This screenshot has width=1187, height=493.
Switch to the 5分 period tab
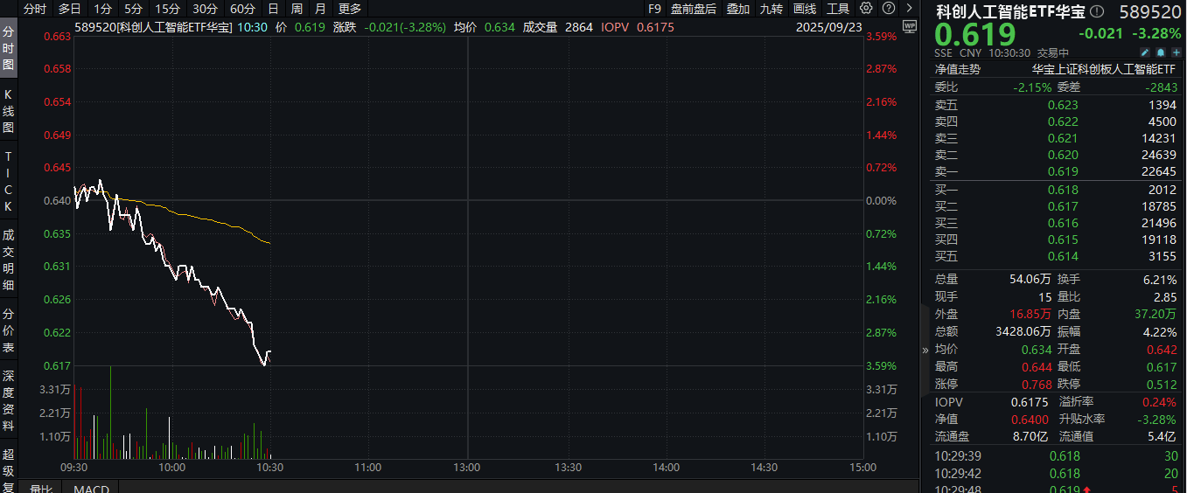[133, 9]
